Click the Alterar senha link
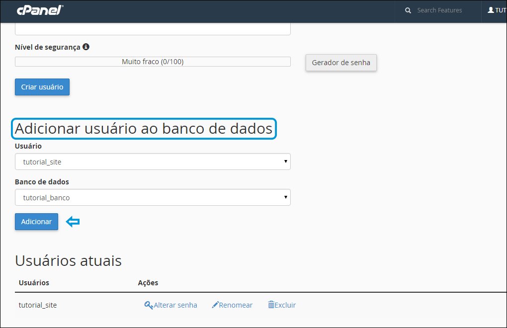 pyautogui.click(x=175, y=305)
